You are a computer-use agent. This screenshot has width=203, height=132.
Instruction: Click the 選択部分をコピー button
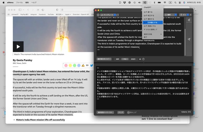(104, 59)
